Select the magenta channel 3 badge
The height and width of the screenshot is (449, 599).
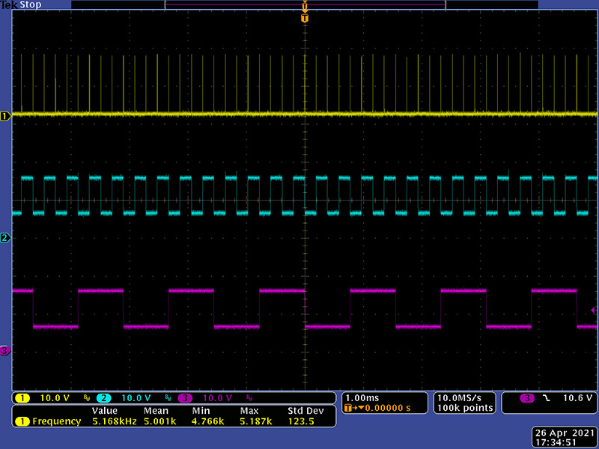click(x=185, y=397)
